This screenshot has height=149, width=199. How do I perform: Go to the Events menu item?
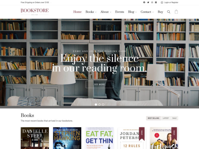(119, 12)
